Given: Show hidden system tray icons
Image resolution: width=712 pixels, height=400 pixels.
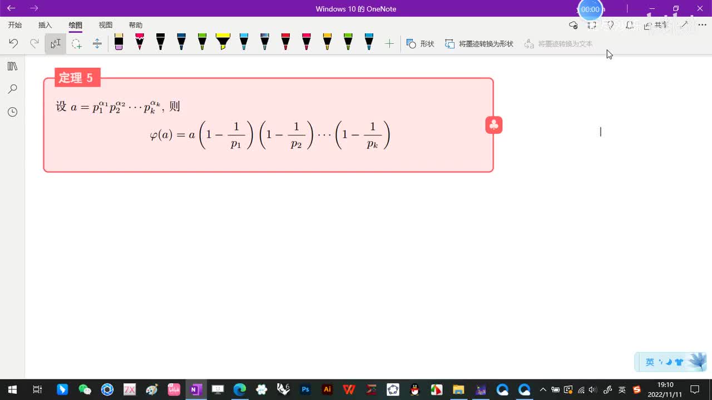Looking at the screenshot, I should pyautogui.click(x=543, y=389).
